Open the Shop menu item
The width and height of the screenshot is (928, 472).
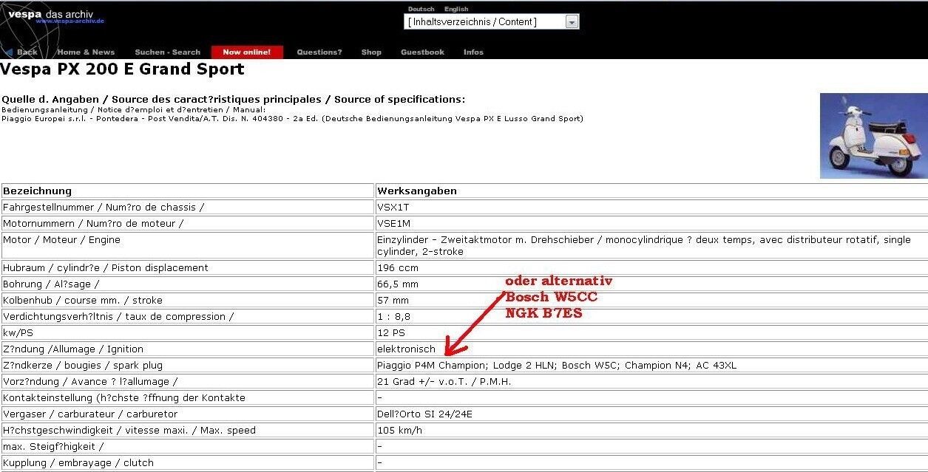point(371,52)
